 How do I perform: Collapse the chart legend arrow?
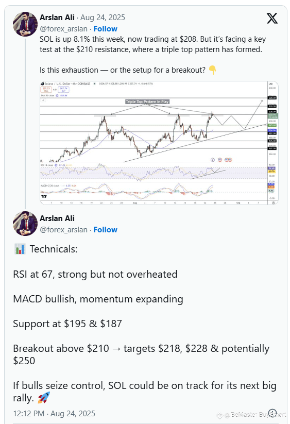coord(43,100)
